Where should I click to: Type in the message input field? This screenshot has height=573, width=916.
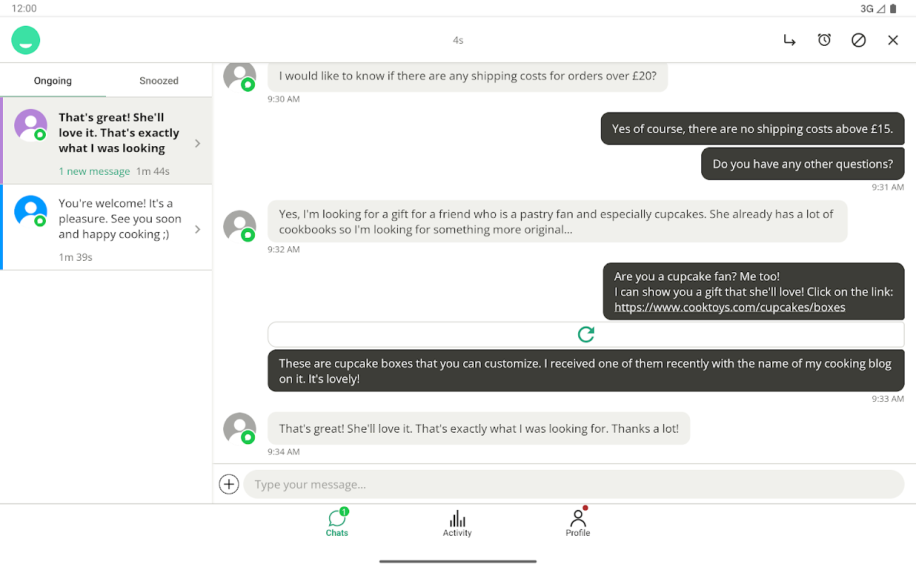tap(572, 484)
